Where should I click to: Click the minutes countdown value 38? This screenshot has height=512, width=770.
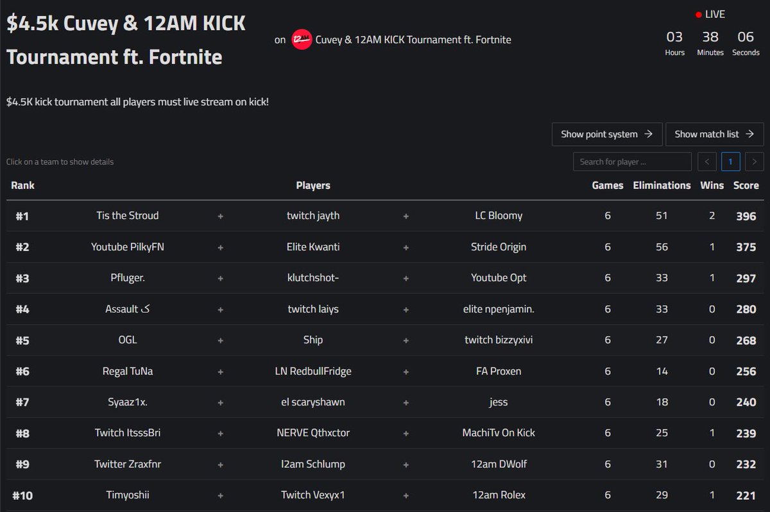(710, 37)
